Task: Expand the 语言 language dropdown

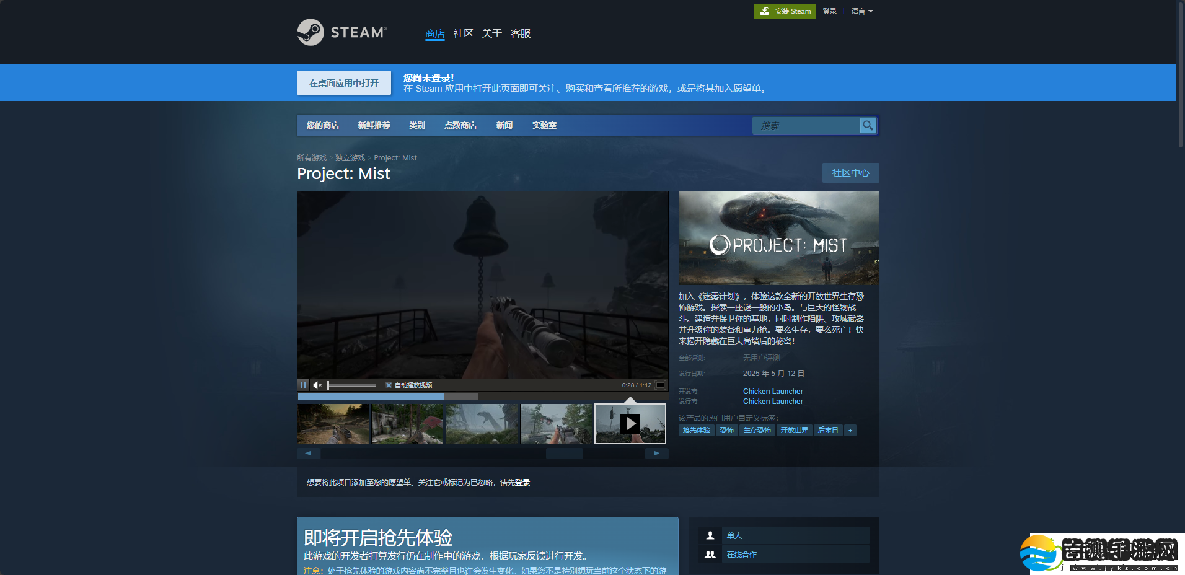Action: pos(861,11)
